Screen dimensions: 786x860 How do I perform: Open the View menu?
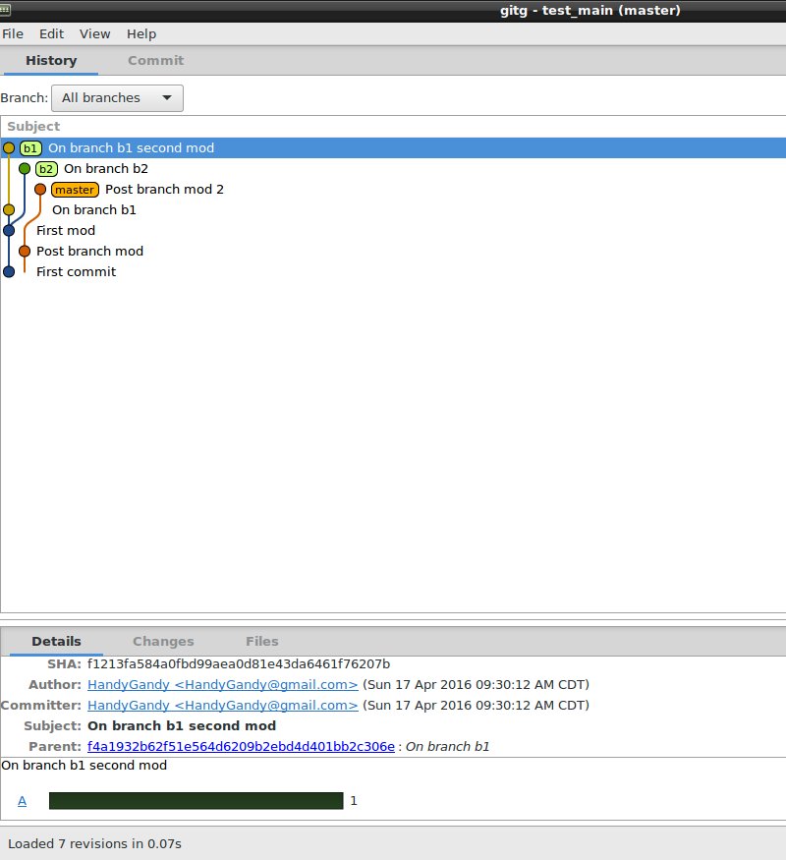(95, 34)
